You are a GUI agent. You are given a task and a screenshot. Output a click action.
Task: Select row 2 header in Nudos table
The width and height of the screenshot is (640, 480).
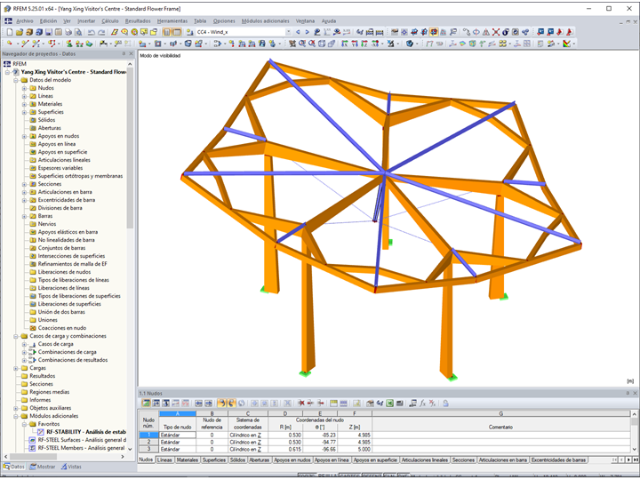coord(148,442)
